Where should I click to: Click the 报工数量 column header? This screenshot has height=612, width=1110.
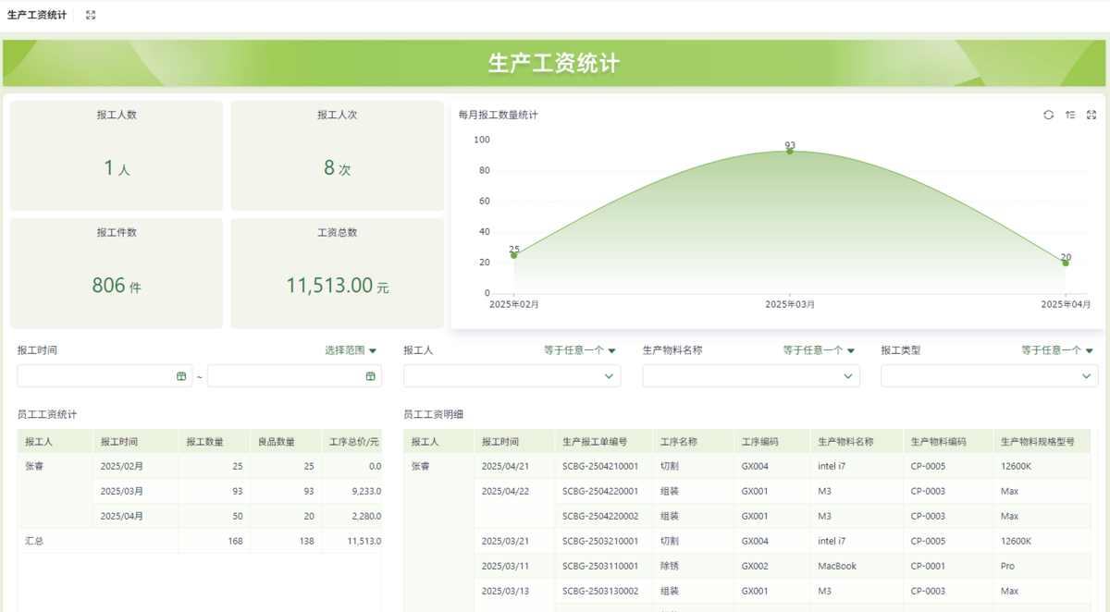206,442
